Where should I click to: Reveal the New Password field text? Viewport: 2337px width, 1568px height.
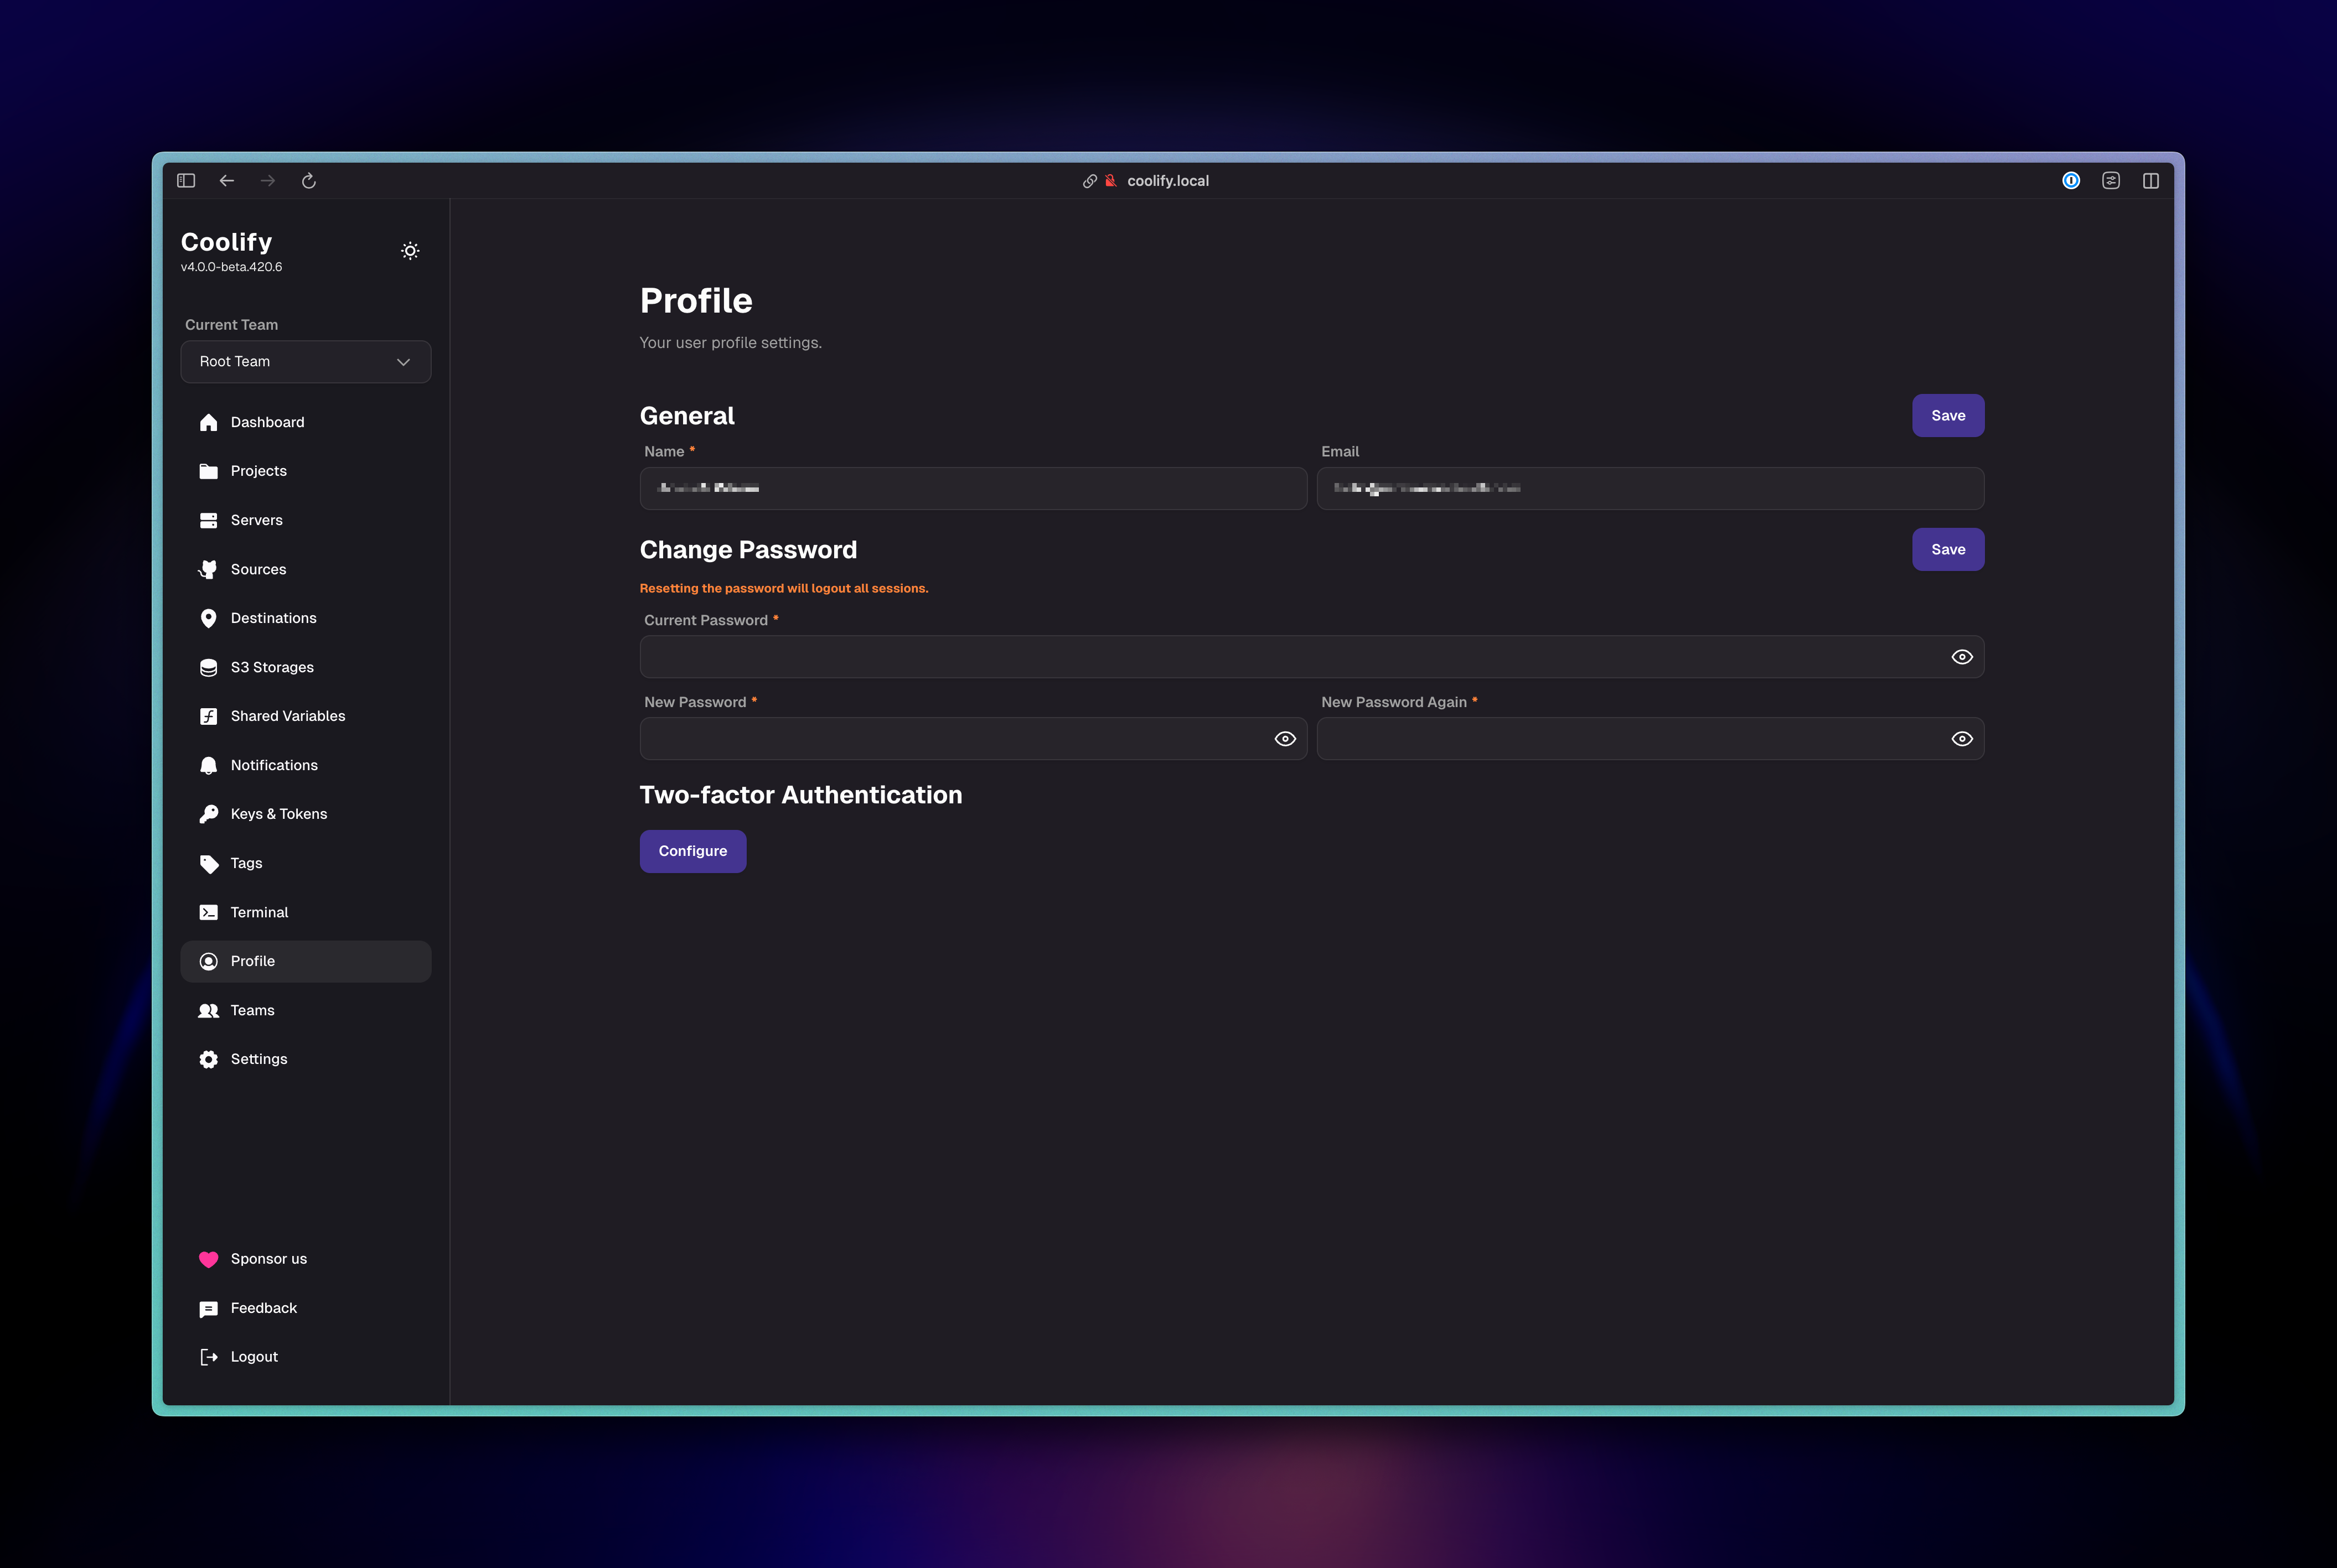[x=1285, y=739]
